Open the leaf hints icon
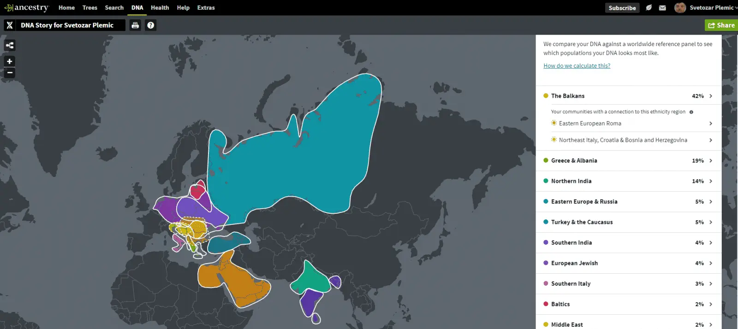Viewport: 738px width, 329px height. pyautogui.click(x=649, y=8)
